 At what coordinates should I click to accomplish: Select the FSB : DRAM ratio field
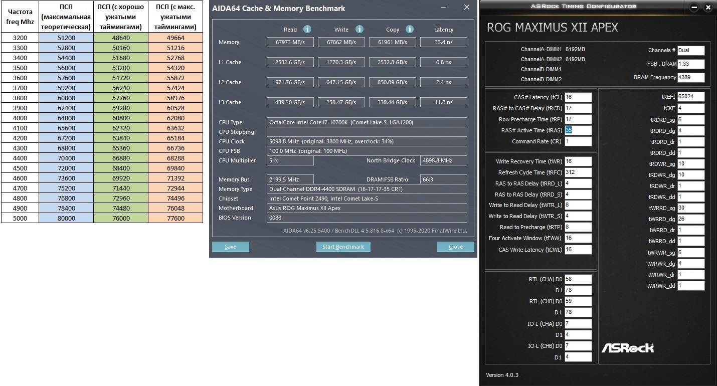691,64
